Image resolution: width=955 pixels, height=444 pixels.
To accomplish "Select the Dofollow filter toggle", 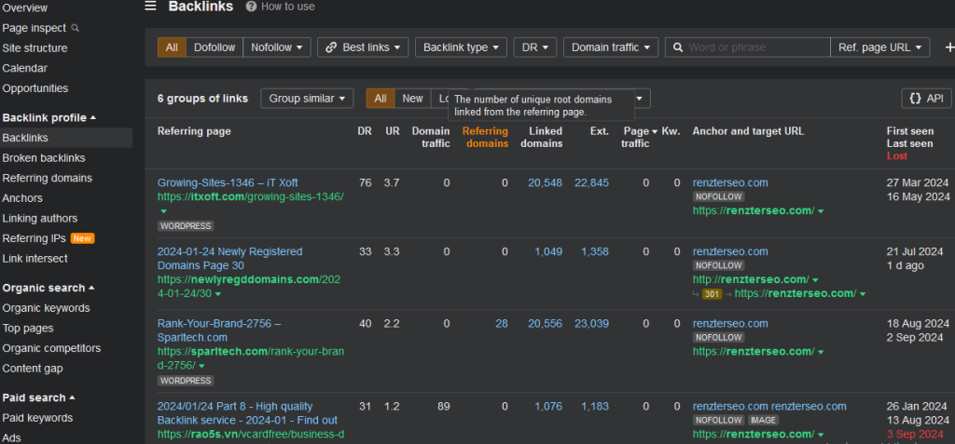I will [x=215, y=47].
